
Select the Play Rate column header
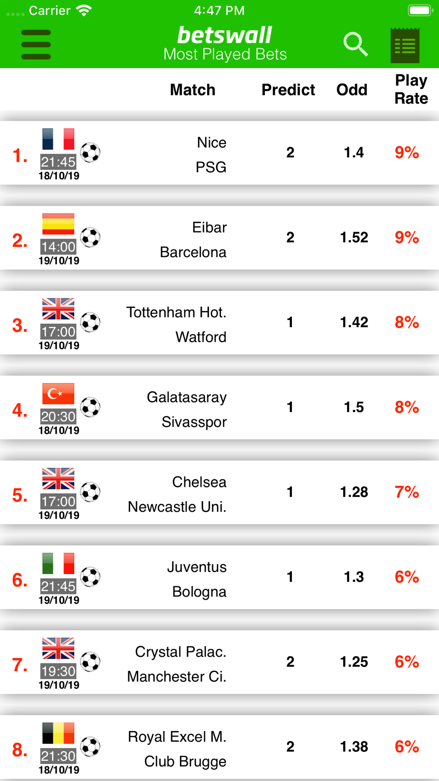[411, 89]
